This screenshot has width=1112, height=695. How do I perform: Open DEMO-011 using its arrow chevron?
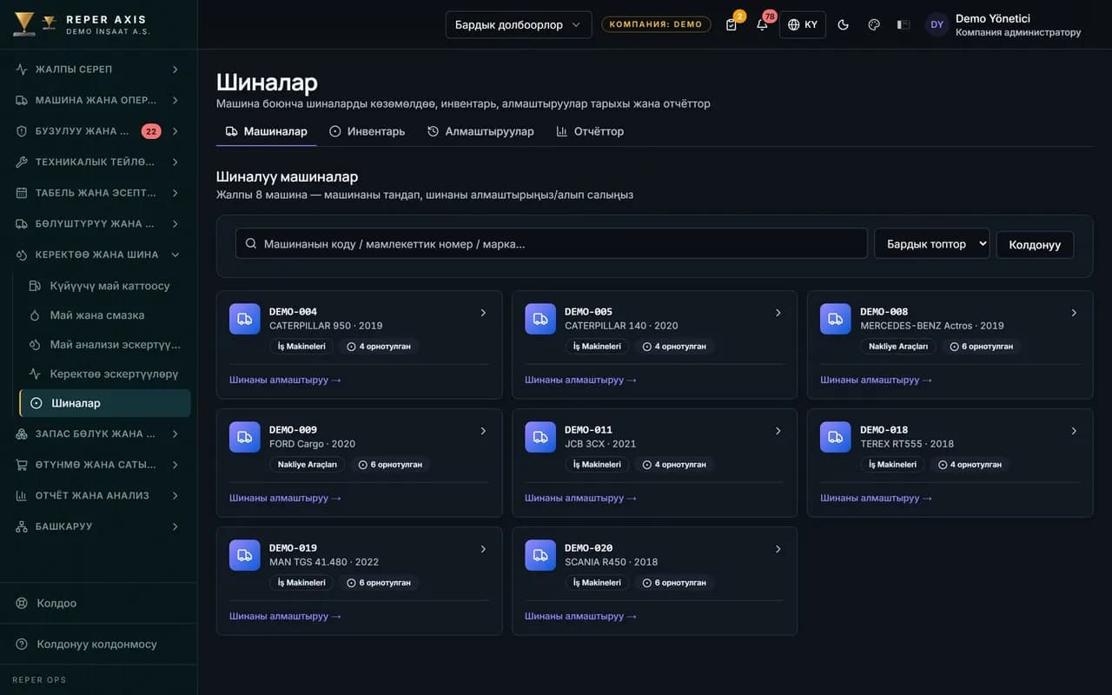pos(778,431)
